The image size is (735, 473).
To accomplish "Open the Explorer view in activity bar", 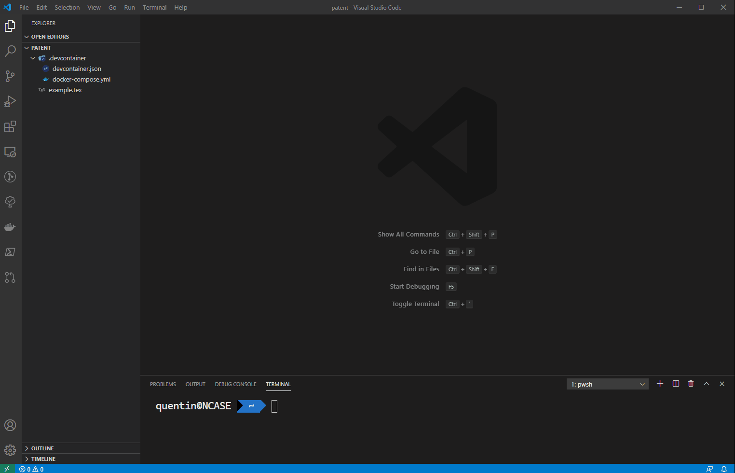I will tap(10, 26).
